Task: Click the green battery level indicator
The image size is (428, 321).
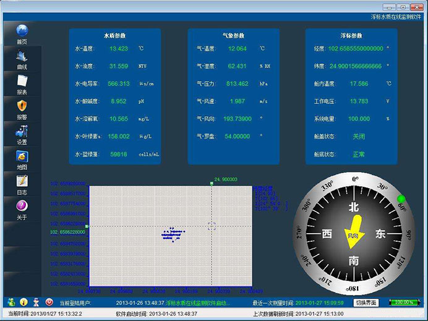Action: pyautogui.click(x=404, y=302)
